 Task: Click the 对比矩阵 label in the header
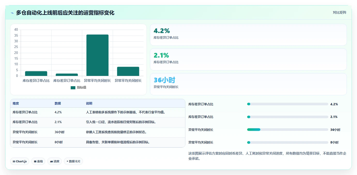(x=339, y=12)
